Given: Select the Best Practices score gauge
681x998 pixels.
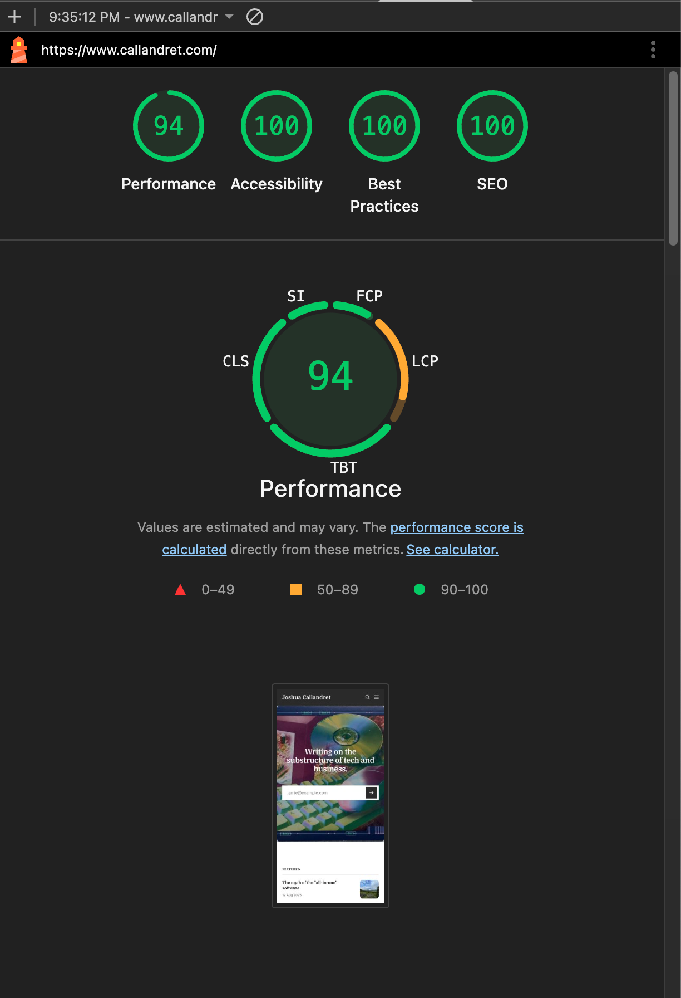Looking at the screenshot, I should click(x=384, y=126).
